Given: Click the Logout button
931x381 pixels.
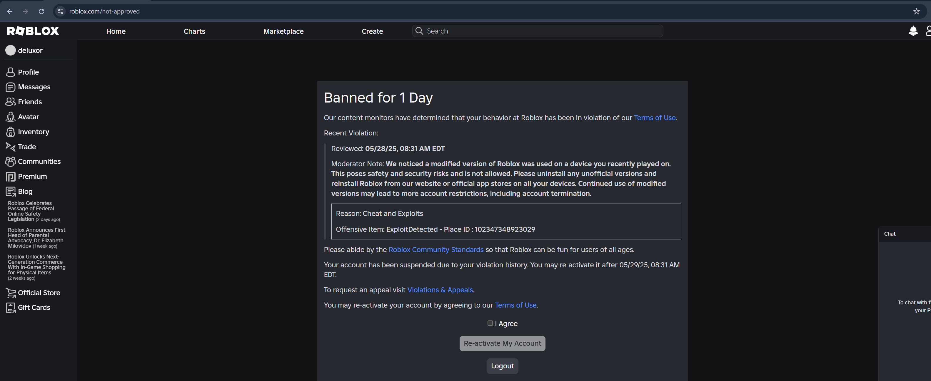Looking at the screenshot, I should click(502, 366).
